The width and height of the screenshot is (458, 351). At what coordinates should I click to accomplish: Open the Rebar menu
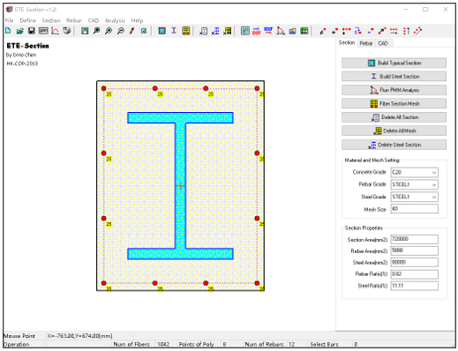coord(74,20)
